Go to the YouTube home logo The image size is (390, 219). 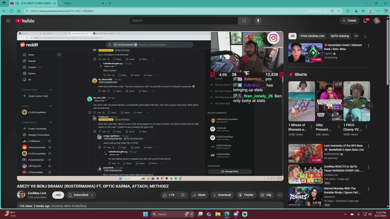point(25,21)
